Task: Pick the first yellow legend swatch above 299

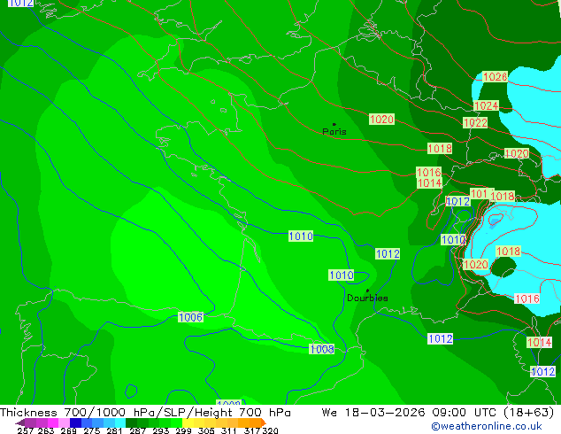Action: [x=188, y=422]
